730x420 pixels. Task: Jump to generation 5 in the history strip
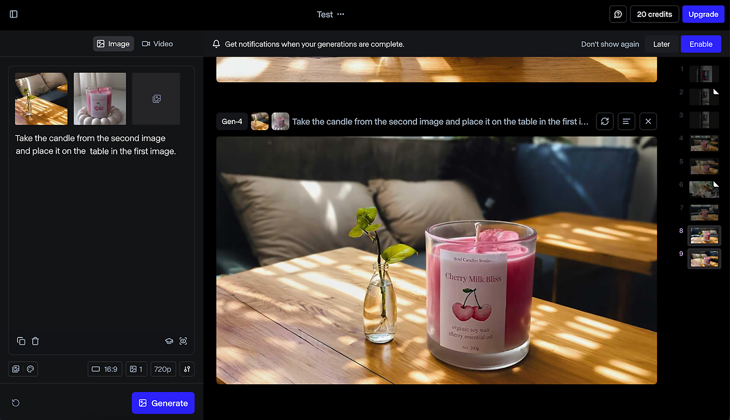[704, 166]
